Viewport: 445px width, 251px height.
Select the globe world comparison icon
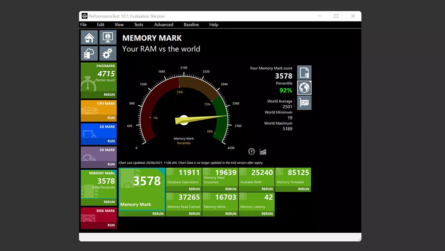tap(304, 88)
